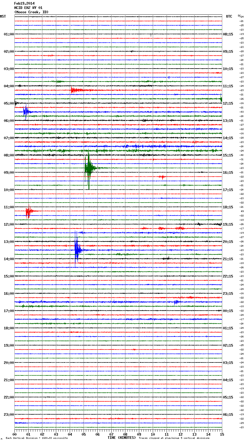
Task: Click the '21:00' MST hour label
Action: (9, 380)
